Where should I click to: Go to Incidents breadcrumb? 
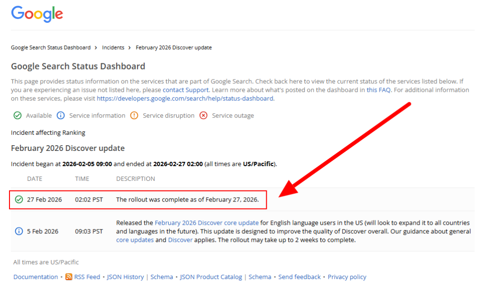pyautogui.click(x=113, y=48)
